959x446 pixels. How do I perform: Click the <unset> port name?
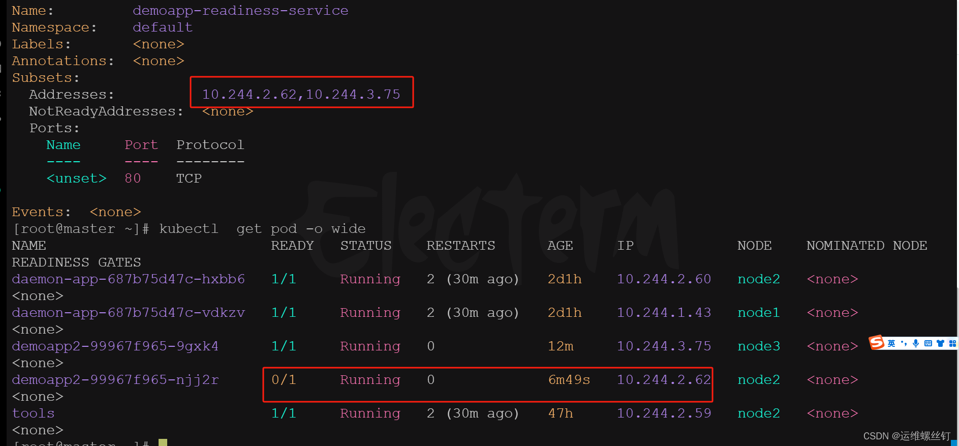[76, 179]
